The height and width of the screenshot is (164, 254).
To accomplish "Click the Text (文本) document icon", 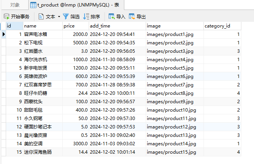I will pos(41,16).
